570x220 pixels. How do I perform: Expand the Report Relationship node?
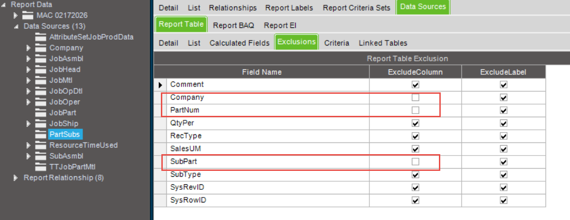(16, 178)
